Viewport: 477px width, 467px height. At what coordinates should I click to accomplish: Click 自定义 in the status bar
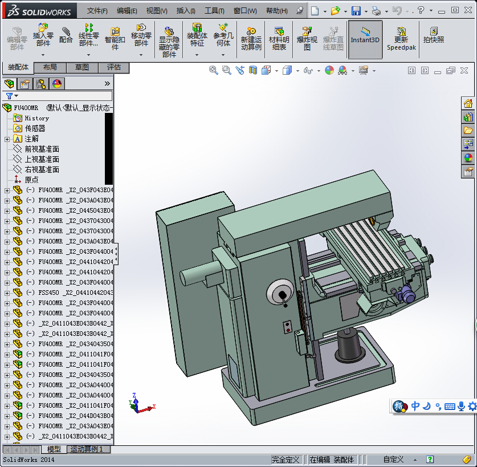pyautogui.click(x=393, y=459)
